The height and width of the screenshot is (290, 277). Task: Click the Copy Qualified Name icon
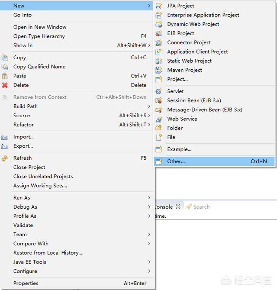click(5, 67)
